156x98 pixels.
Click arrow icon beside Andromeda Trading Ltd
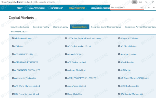tap(13, 78)
